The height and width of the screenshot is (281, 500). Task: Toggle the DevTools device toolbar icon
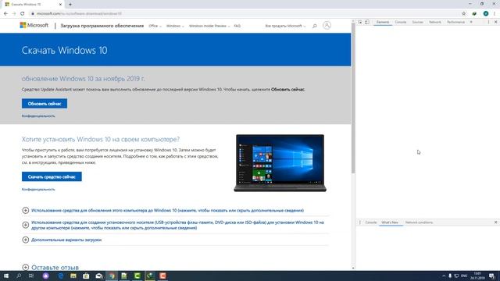367,22
